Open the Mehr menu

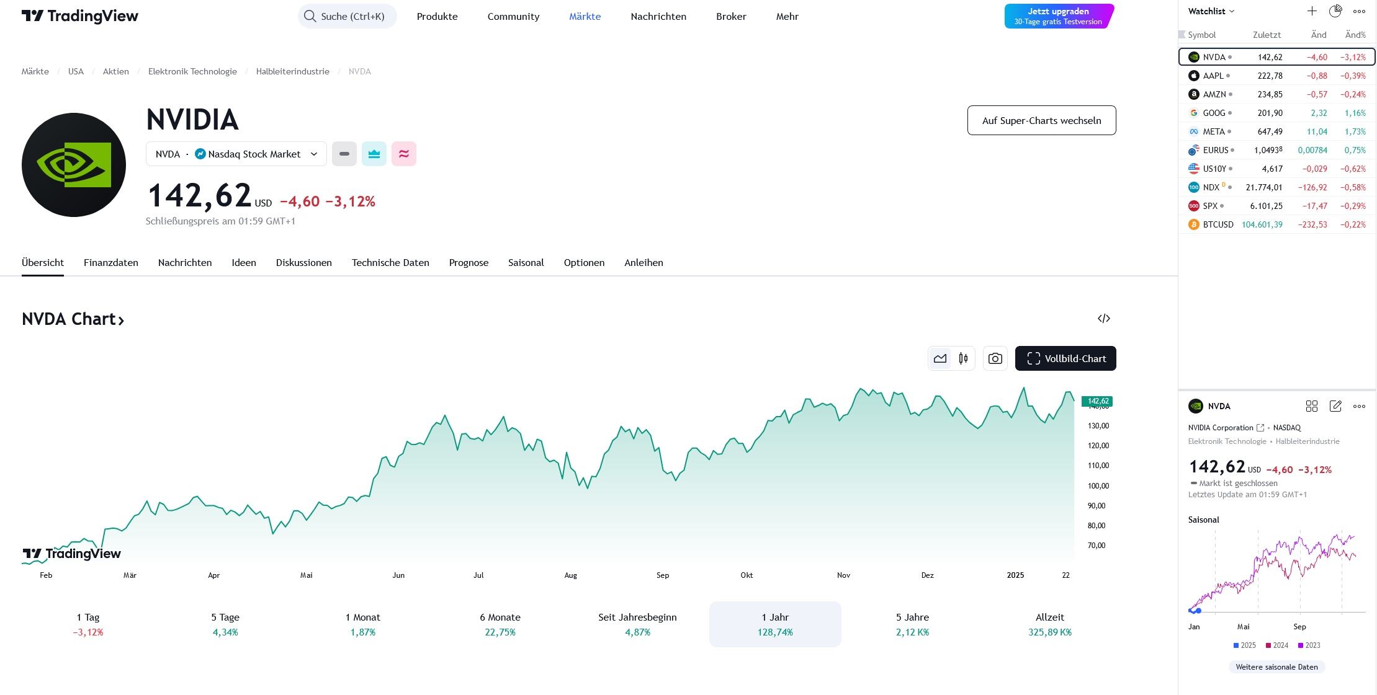pos(787,16)
